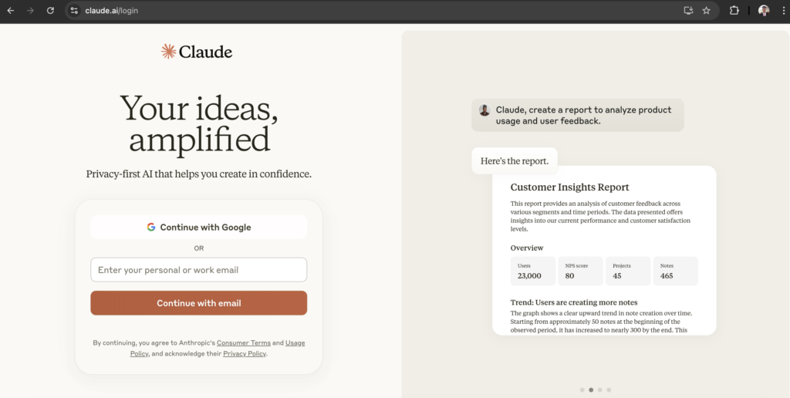
Task: Click Continue with email button
Action: [x=198, y=303]
